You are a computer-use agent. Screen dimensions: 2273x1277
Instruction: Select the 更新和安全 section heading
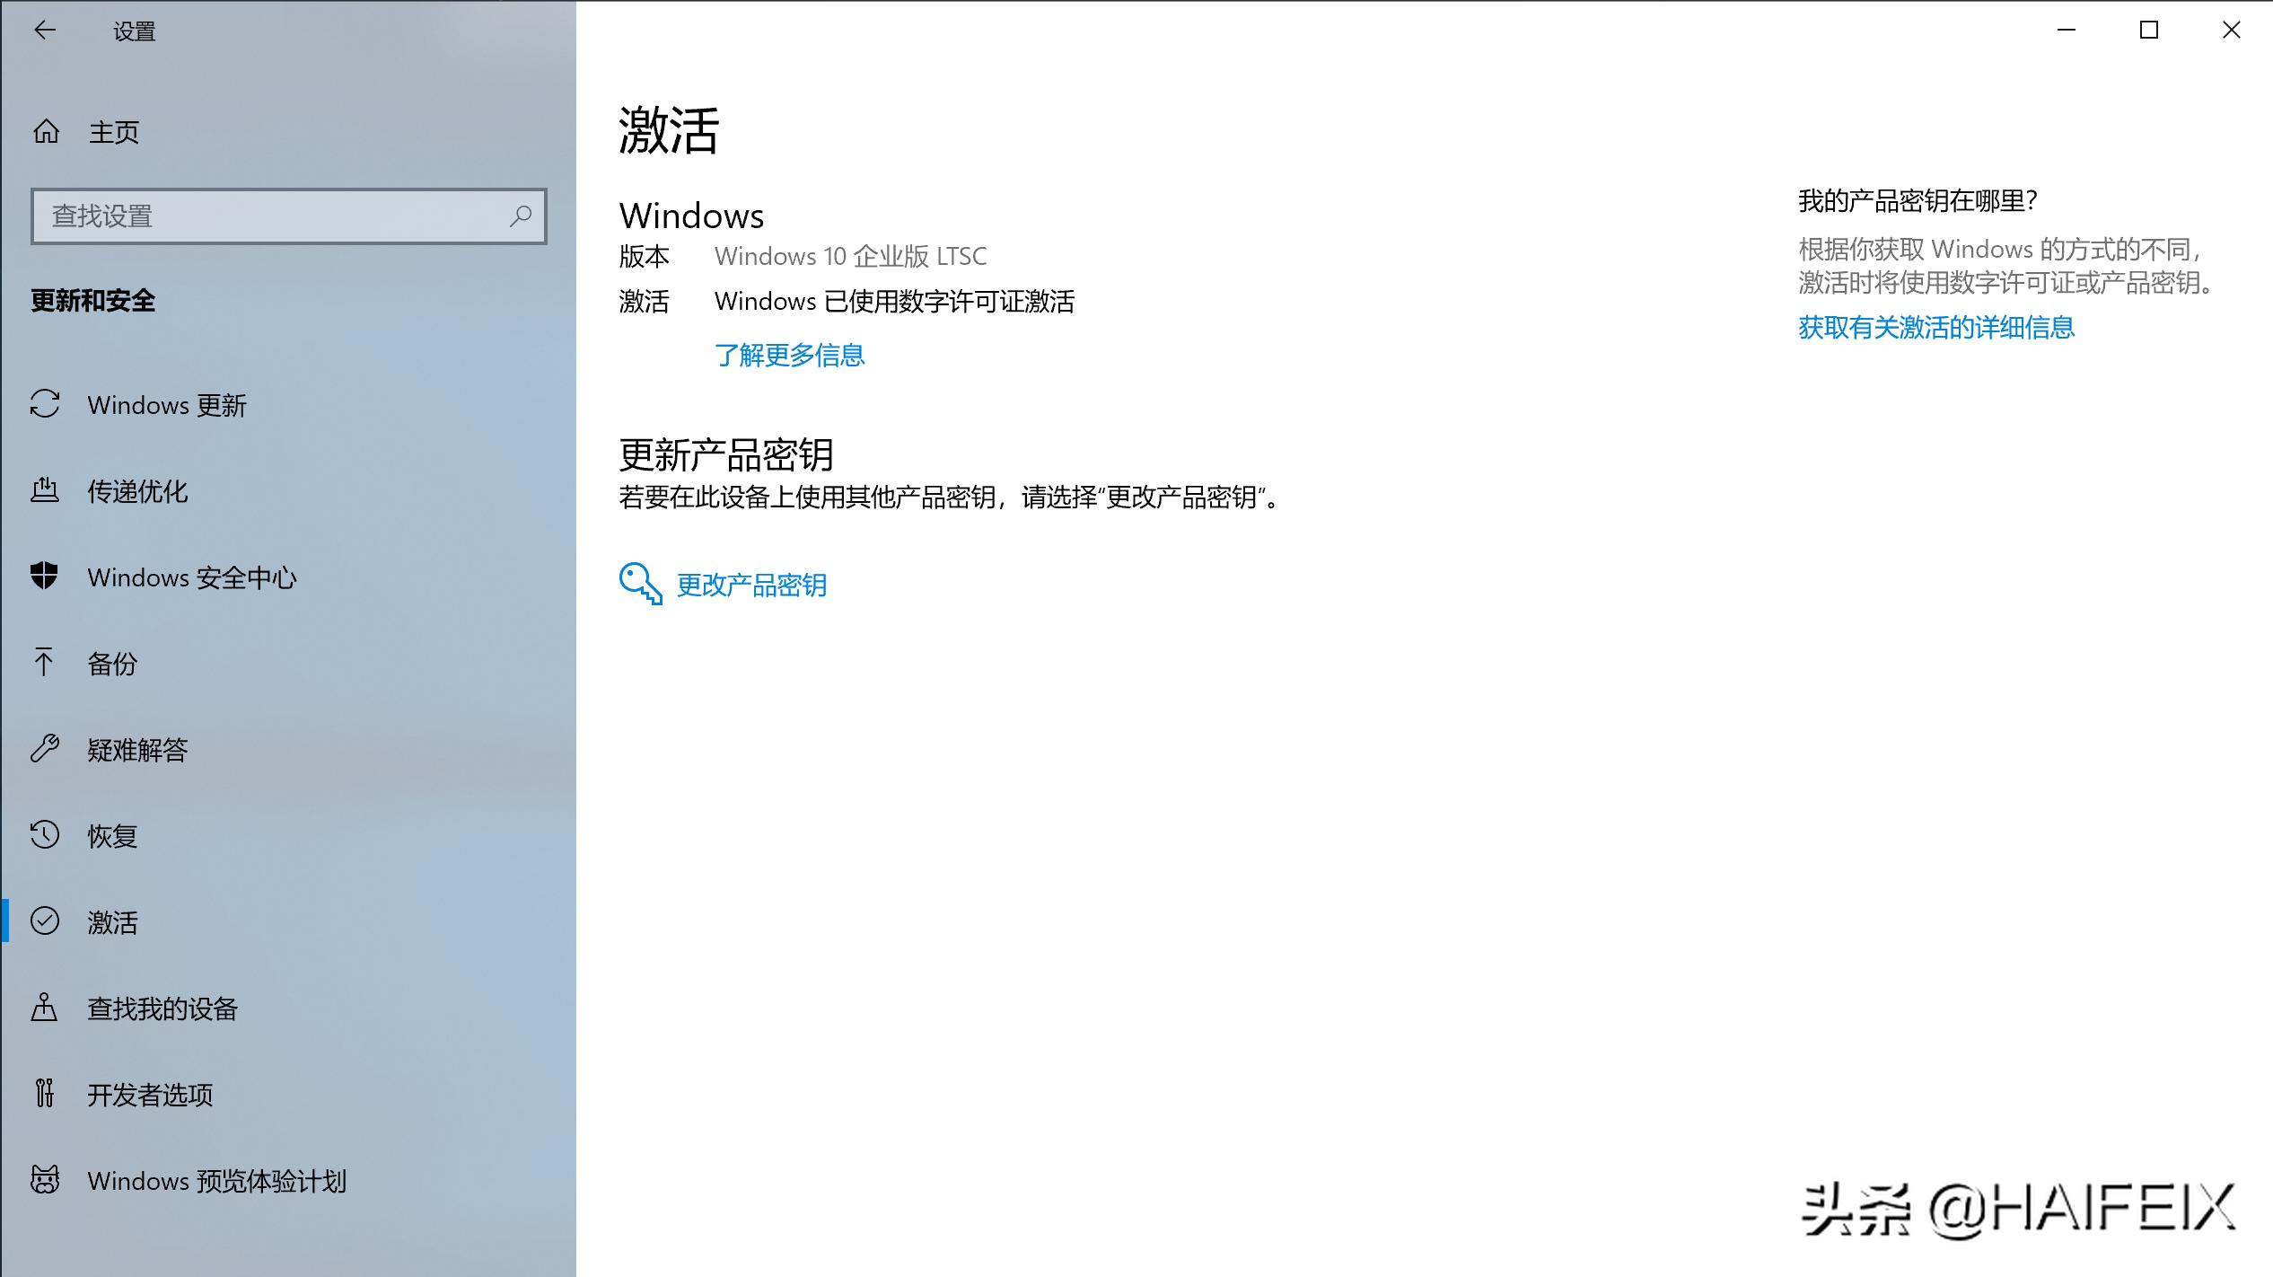tap(92, 302)
